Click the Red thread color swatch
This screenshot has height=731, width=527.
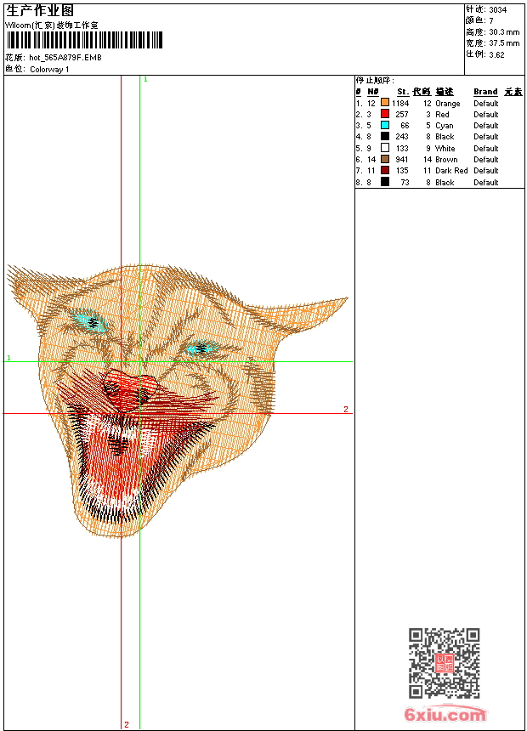tap(385, 114)
